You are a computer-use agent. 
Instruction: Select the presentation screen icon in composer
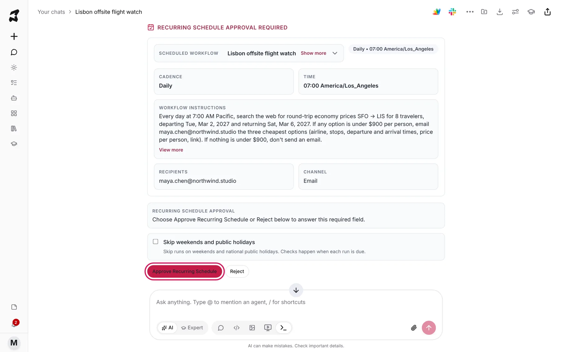click(x=268, y=328)
